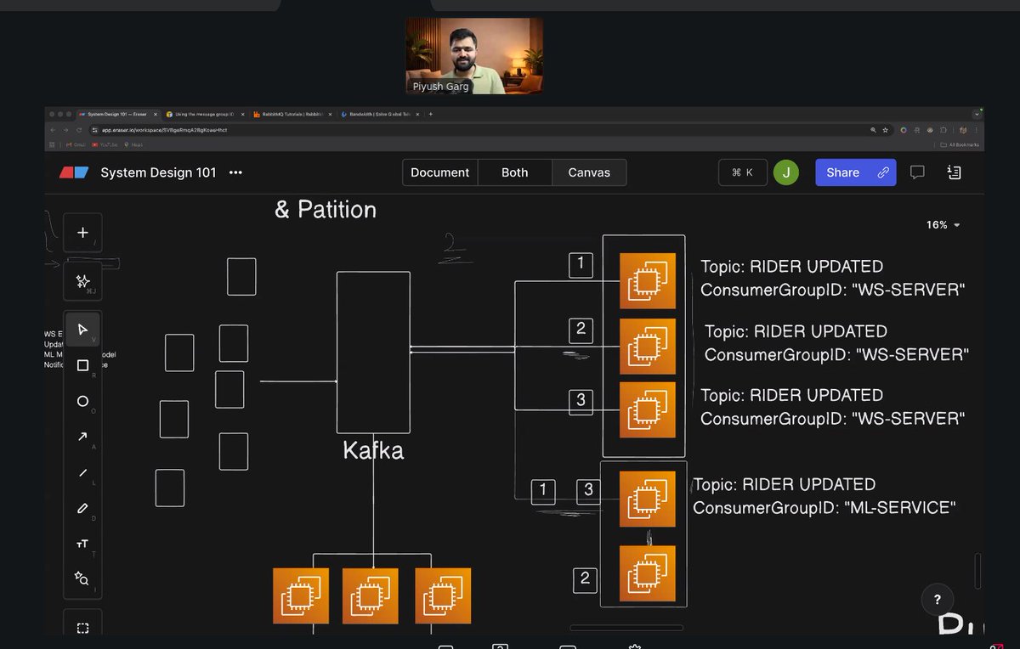
Task: Select the middle server icon below Kafka
Action: (x=371, y=595)
